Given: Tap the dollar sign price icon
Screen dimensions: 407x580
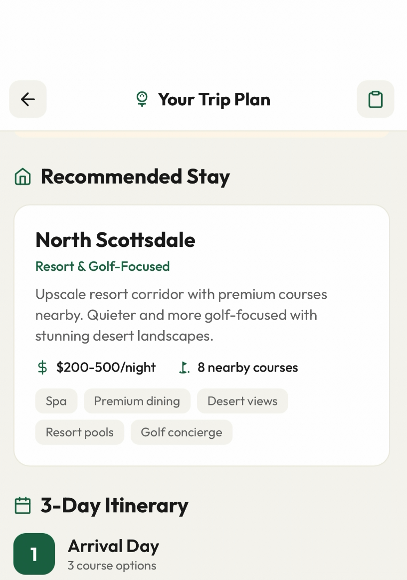Looking at the screenshot, I should (43, 368).
